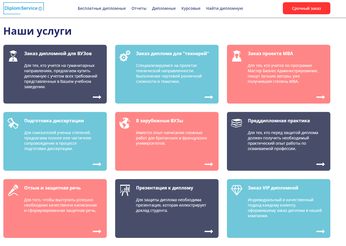This screenshot has height=246, width=346.
Task: Click arrow in Заказ дипломной для ВУЗов card
Action: click(97, 97)
